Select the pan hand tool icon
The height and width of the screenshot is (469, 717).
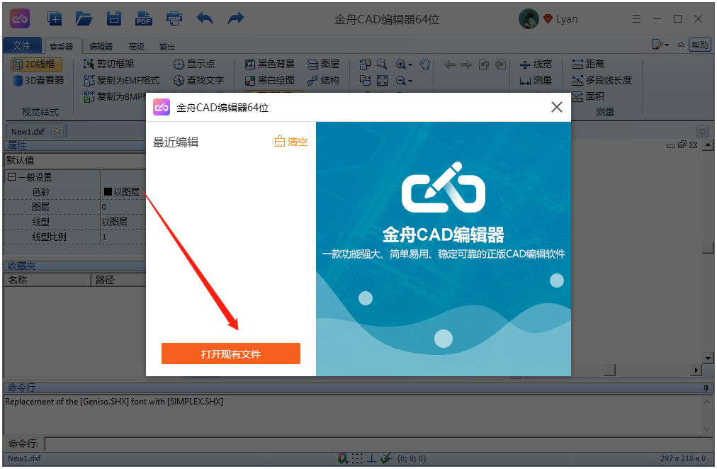click(x=424, y=64)
